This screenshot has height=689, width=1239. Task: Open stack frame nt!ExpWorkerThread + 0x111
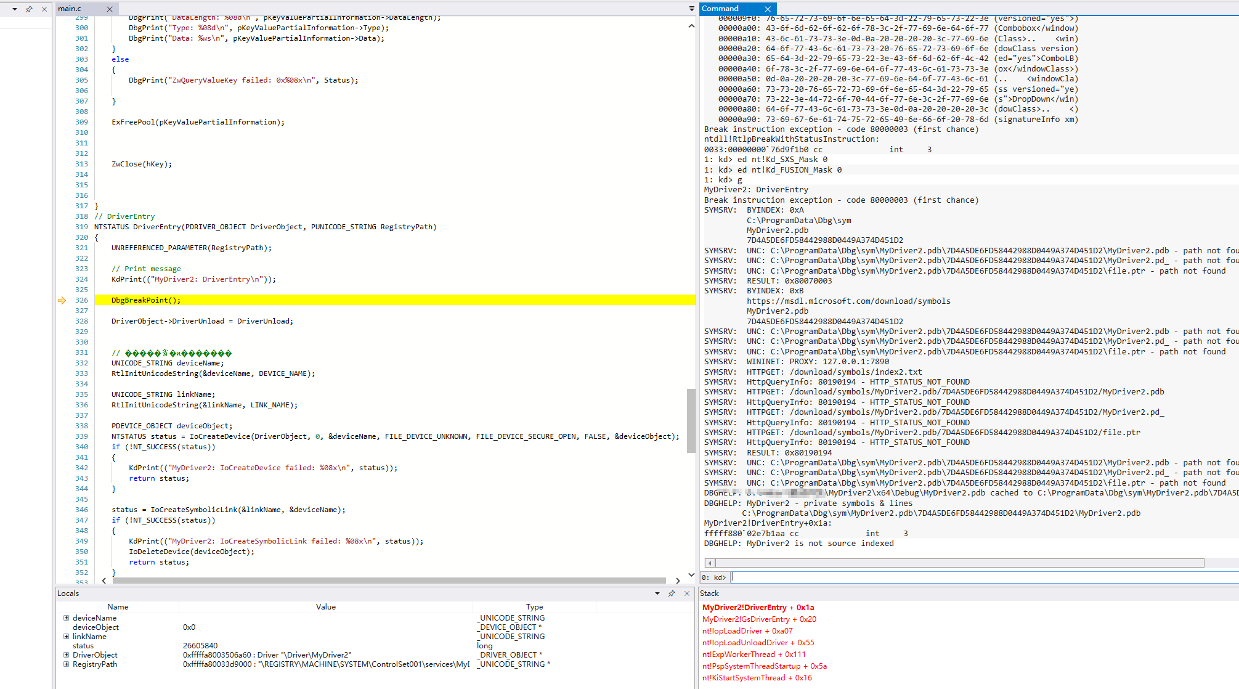(754, 654)
